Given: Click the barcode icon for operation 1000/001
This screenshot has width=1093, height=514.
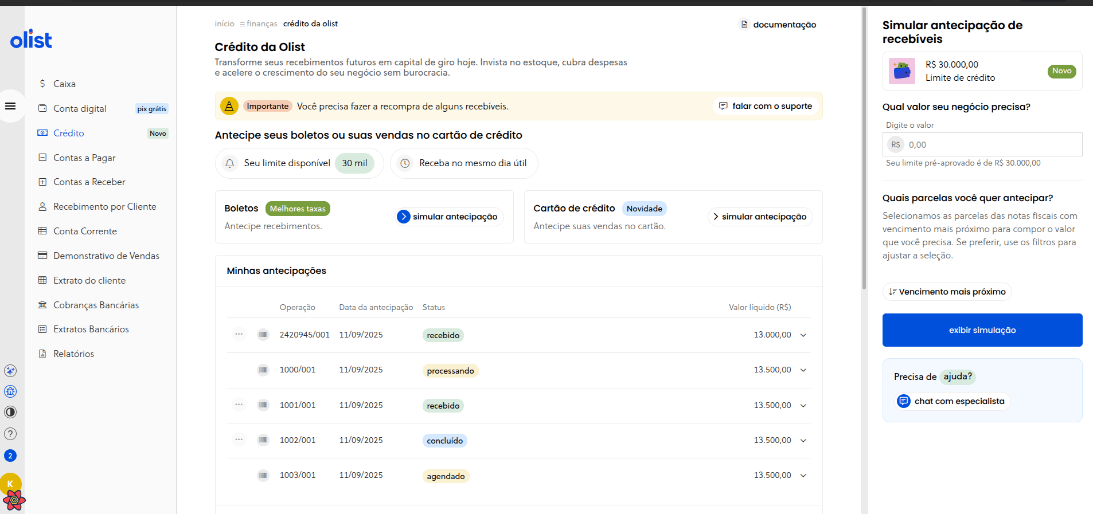Looking at the screenshot, I should point(263,370).
